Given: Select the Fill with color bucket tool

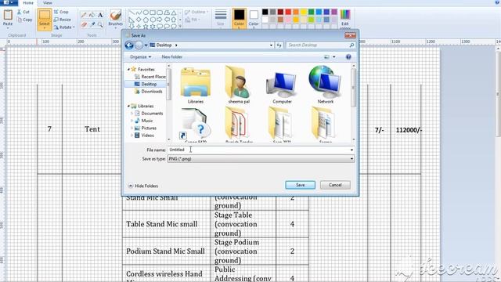Looking at the screenshot, I should click(92, 15).
